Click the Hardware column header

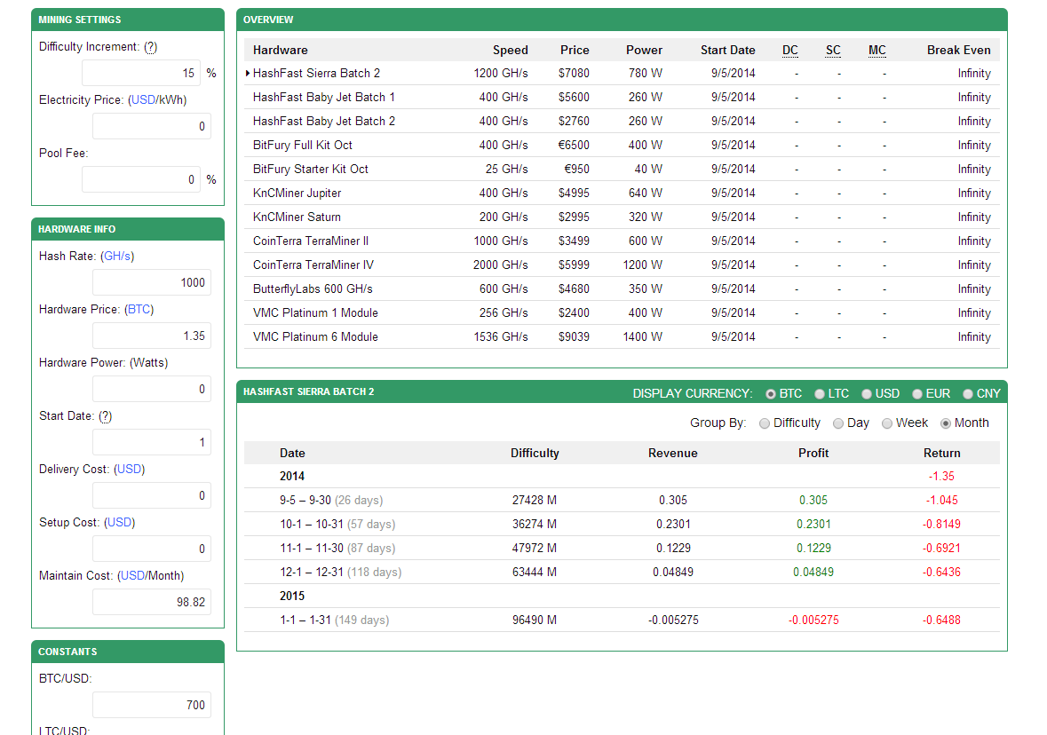[x=281, y=50]
